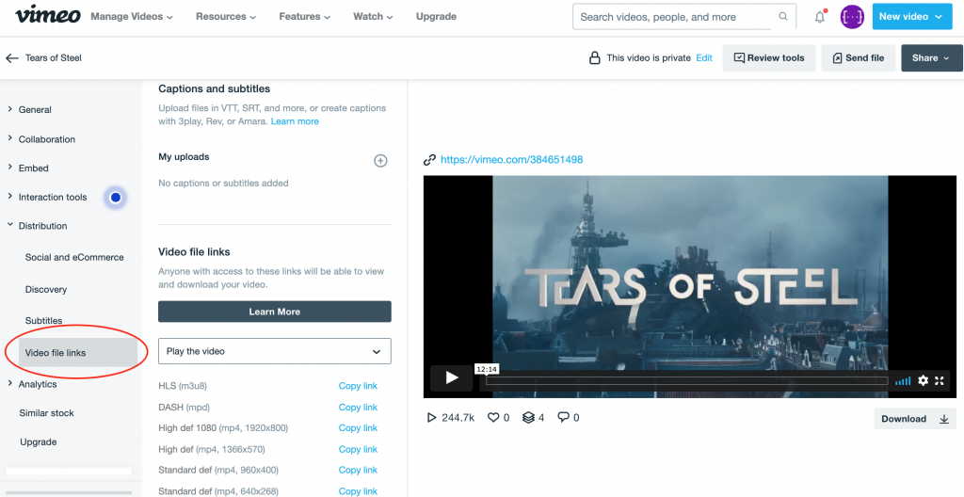Open the Manage Videos menu
Screen dimensions: 964x497
coord(132,17)
